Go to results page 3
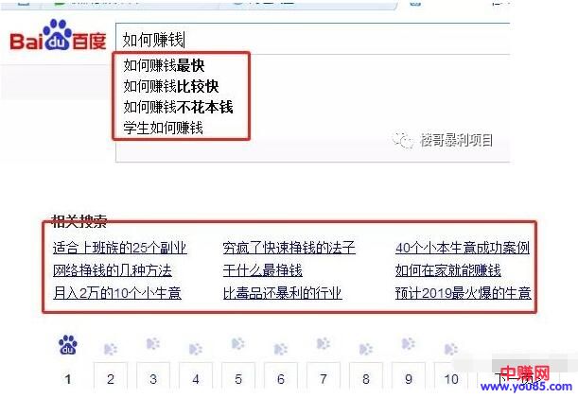The height and width of the screenshot is (398, 578). pyautogui.click(x=152, y=379)
